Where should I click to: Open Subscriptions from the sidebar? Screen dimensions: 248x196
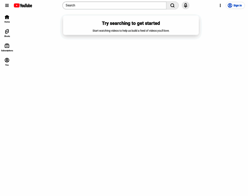[x=7, y=47]
